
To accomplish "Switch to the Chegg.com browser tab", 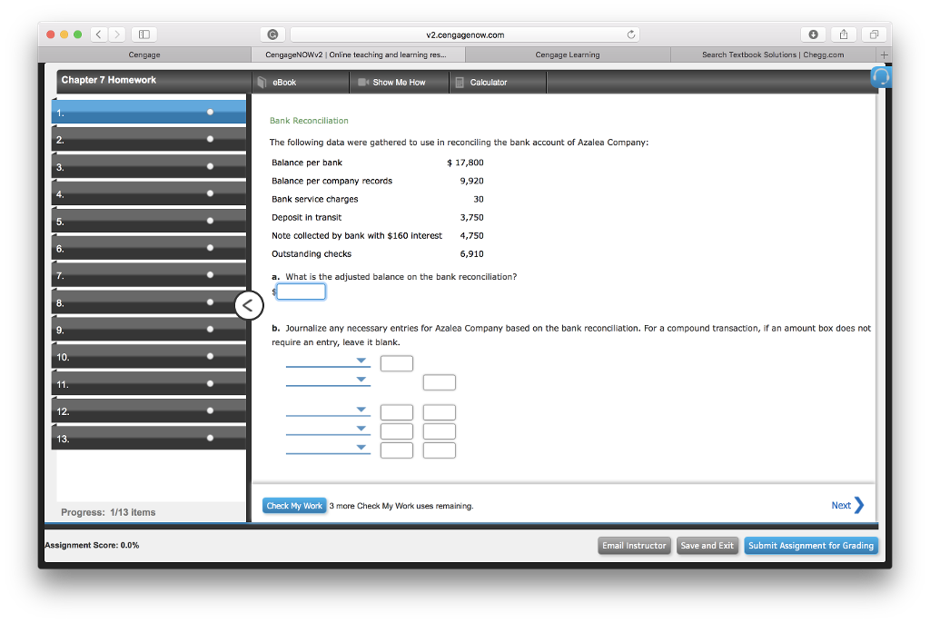I will 773,54.
